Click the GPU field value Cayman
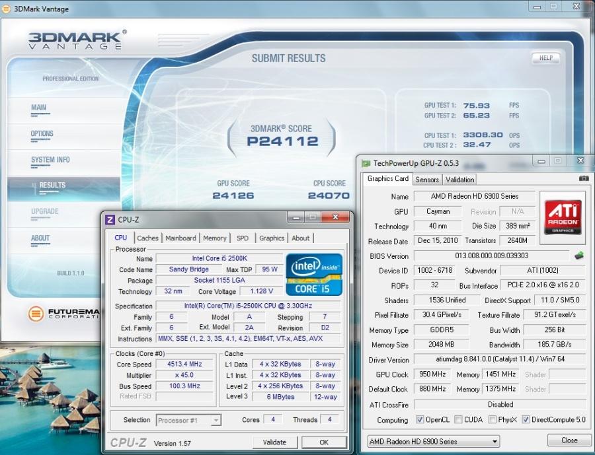Image resolution: width=595 pixels, height=455 pixels. [x=438, y=211]
